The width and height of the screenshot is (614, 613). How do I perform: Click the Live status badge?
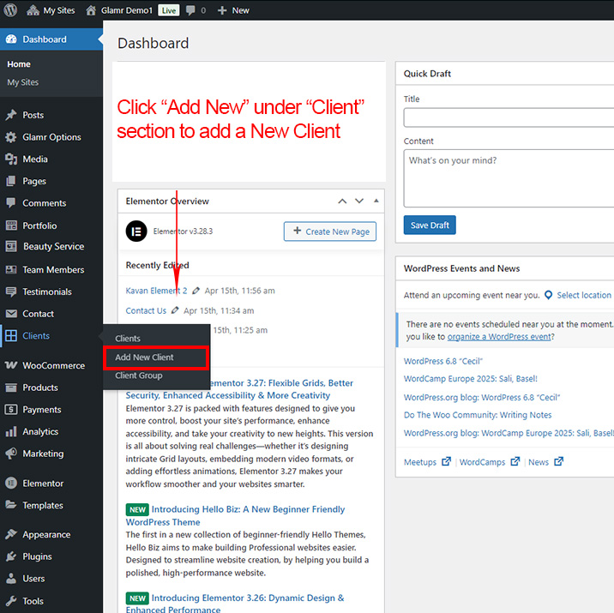click(x=169, y=10)
